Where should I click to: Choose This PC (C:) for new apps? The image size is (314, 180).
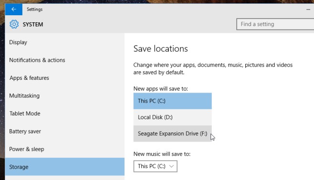[x=172, y=101]
